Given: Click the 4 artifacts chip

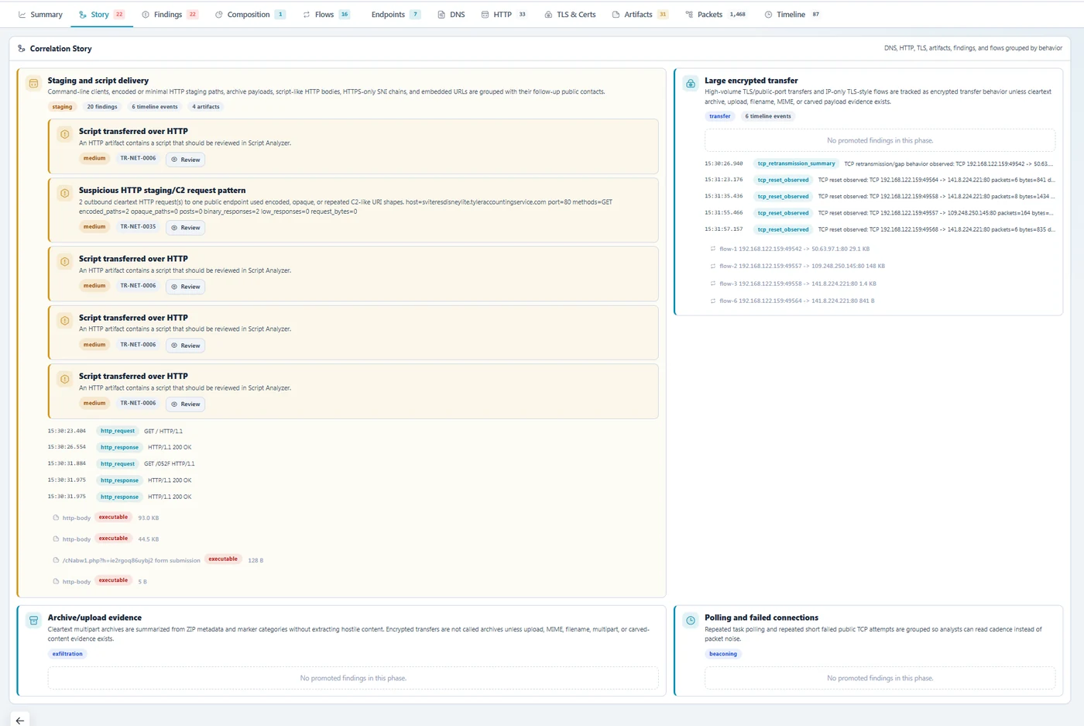Looking at the screenshot, I should pyautogui.click(x=206, y=107).
